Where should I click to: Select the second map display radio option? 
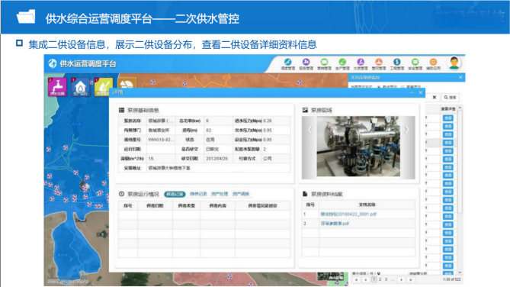[x=403, y=87]
